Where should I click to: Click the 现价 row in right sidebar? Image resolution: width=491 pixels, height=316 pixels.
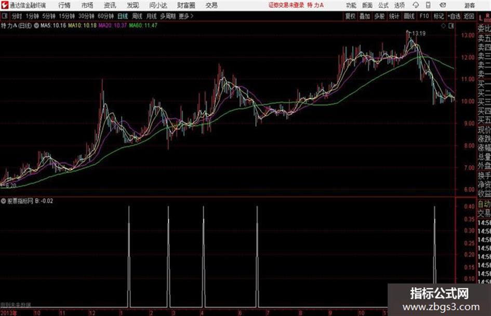coord(484,130)
